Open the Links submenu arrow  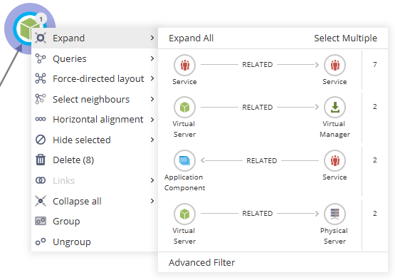tap(152, 180)
